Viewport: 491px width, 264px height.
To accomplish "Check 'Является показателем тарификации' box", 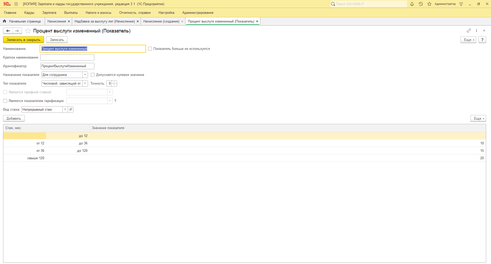I will coord(5,101).
